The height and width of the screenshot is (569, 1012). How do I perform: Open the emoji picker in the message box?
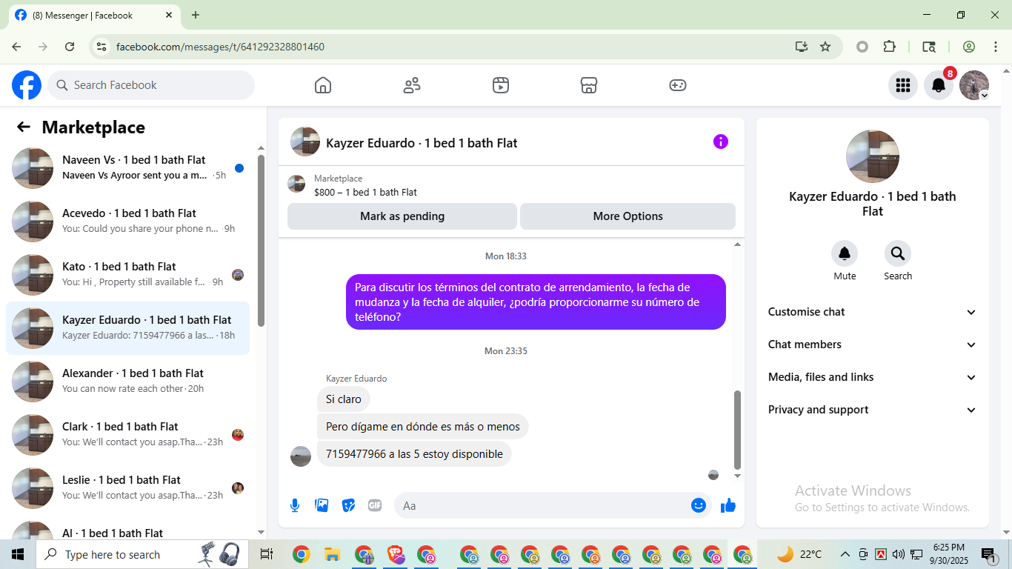tap(698, 505)
